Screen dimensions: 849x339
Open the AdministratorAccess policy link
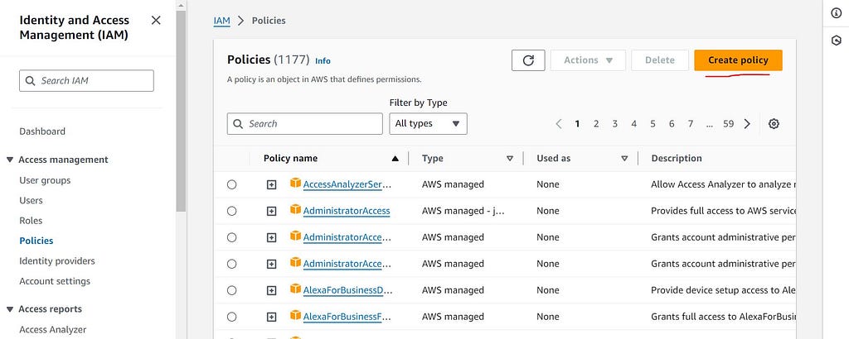click(x=347, y=211)
